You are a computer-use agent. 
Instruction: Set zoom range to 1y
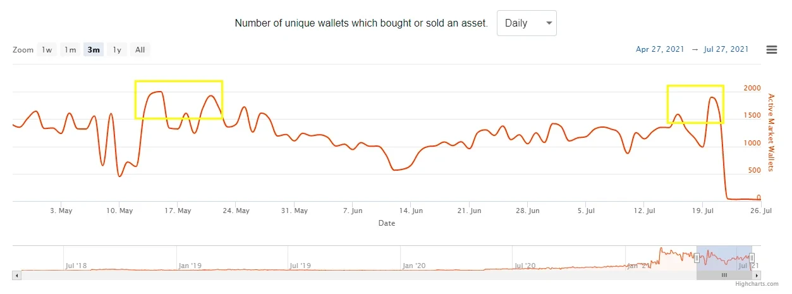tap(117, 50)
